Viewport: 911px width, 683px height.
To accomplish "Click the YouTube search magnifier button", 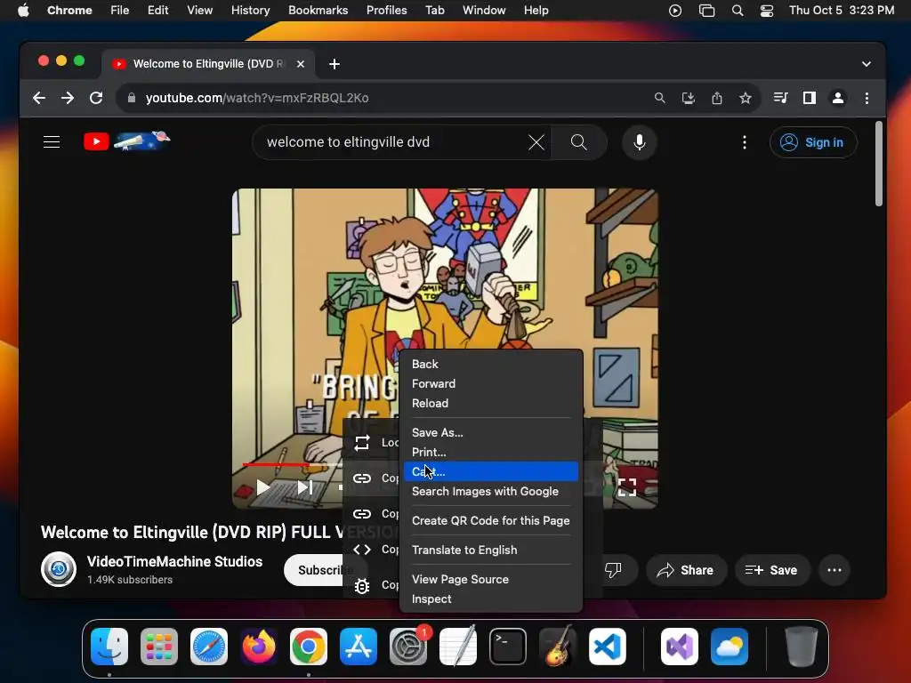I will pos(578,142).
